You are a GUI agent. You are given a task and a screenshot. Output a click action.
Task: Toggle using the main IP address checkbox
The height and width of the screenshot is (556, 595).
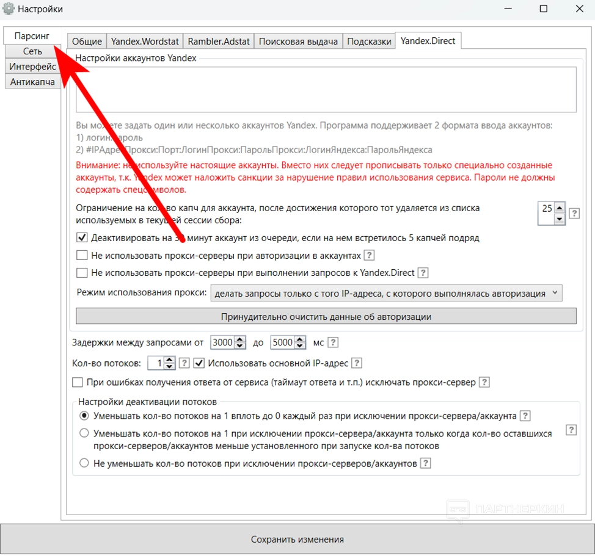pyautogui.click(x=199, y=363)
